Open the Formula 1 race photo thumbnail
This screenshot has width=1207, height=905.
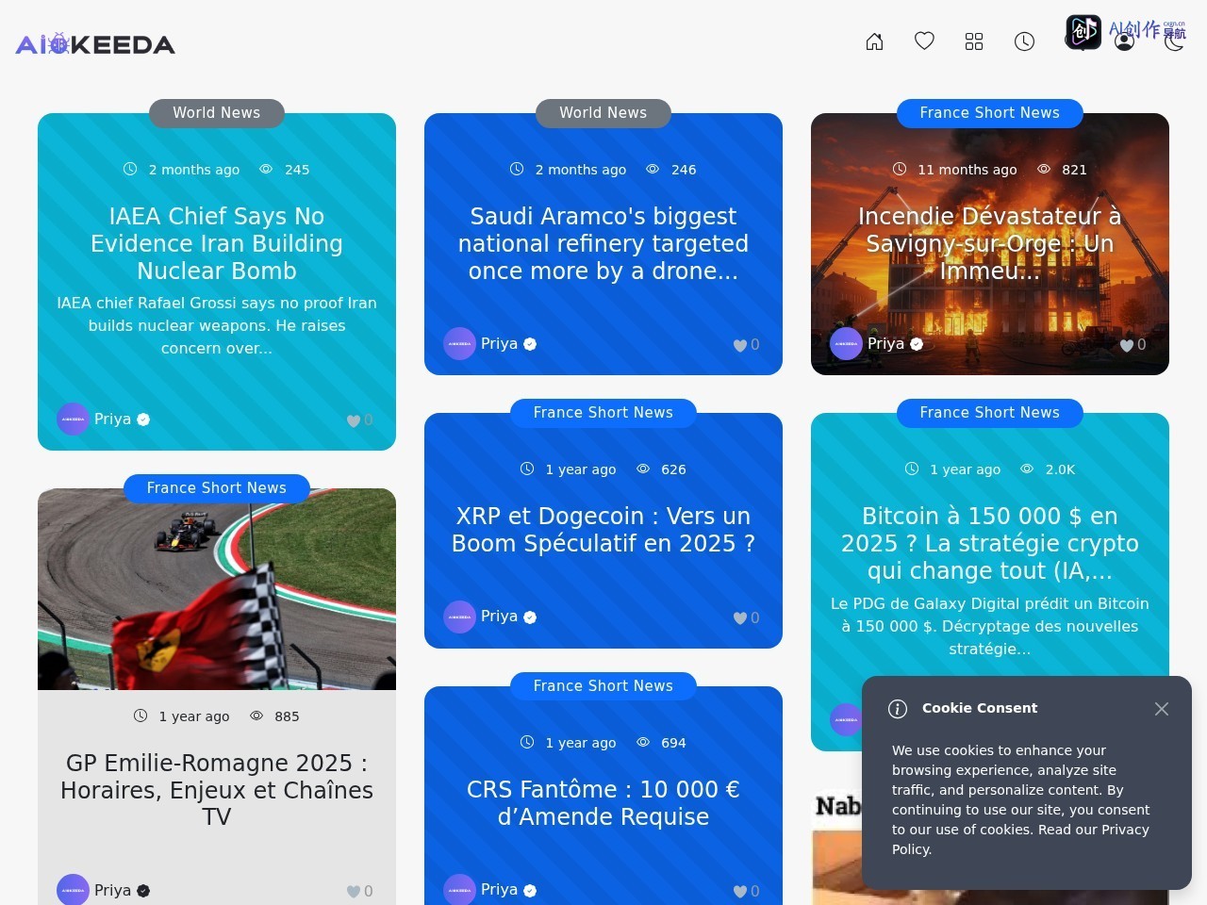[x=217, y=589]
